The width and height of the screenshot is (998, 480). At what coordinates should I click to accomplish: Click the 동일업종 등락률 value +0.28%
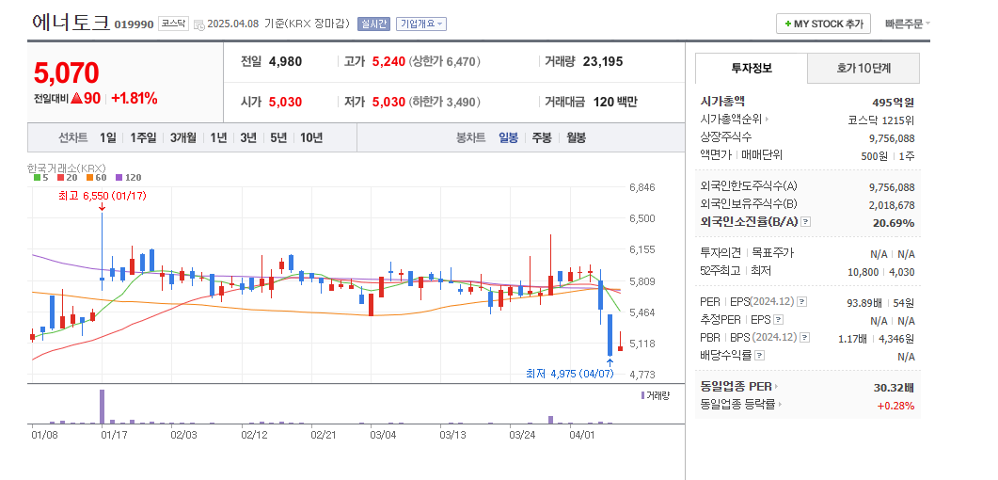coord(895,406)
